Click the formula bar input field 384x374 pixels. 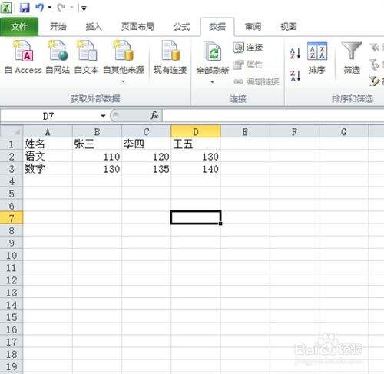tap(273, 116)
